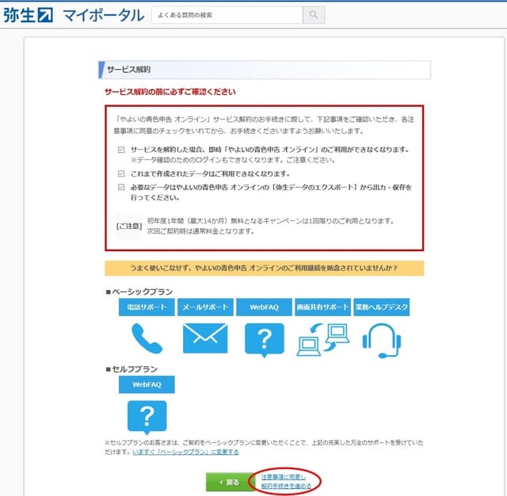Click the telephone handset icon

(x=147, y=338)
